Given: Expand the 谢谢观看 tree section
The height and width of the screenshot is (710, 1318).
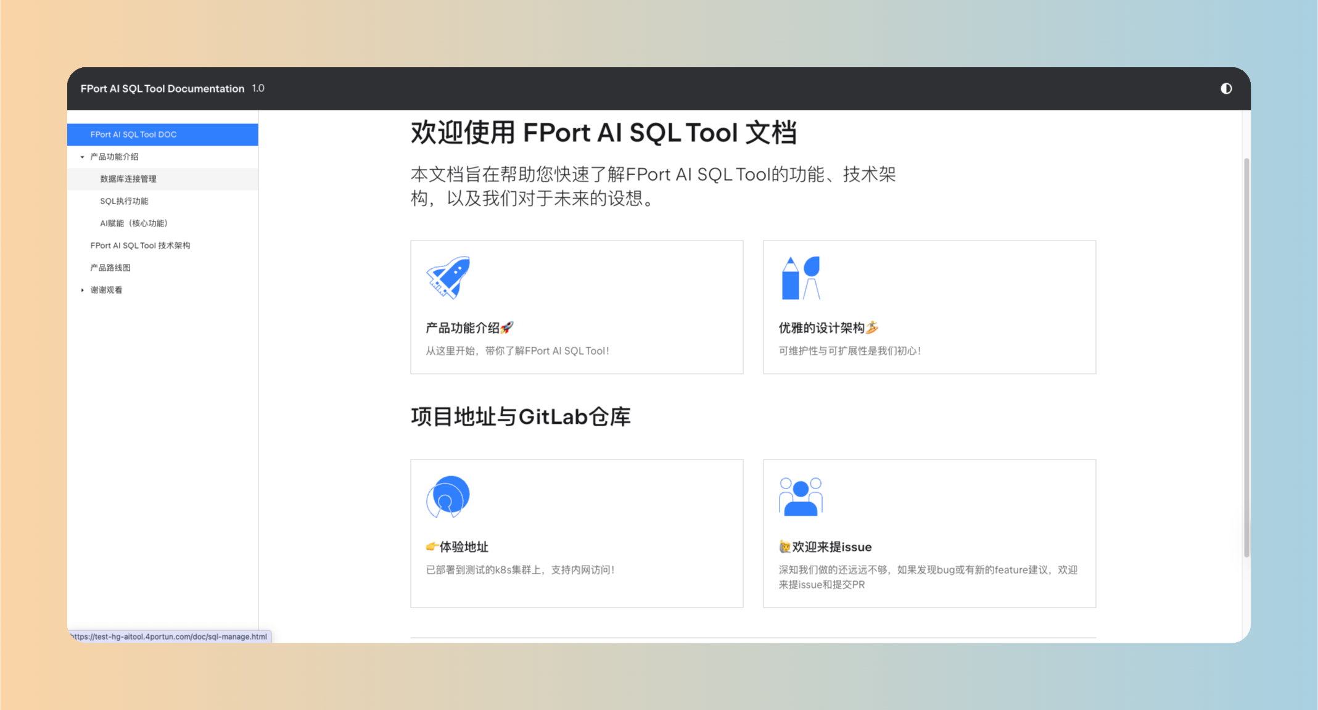Looking at the screenshot, I should (83, 290).
